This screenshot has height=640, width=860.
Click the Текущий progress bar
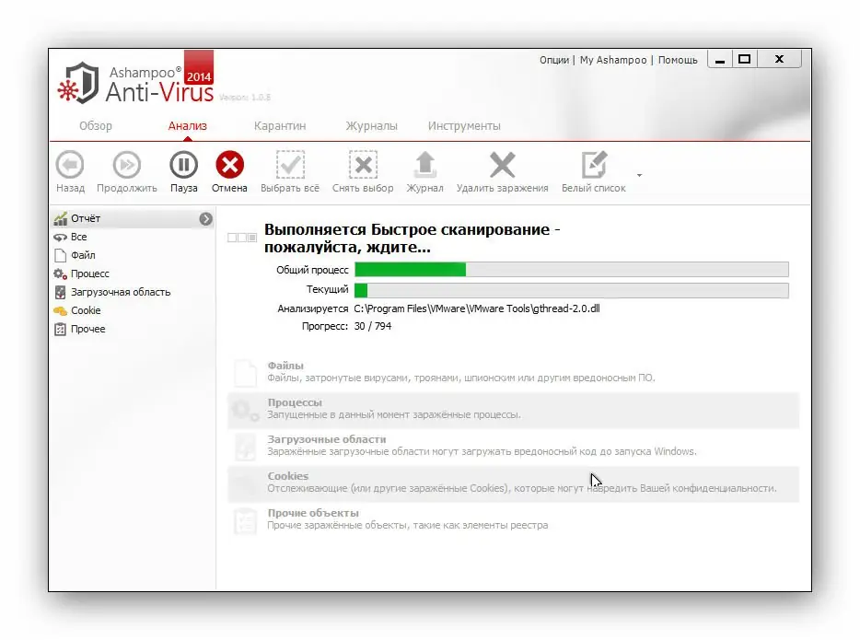[572, 290]
